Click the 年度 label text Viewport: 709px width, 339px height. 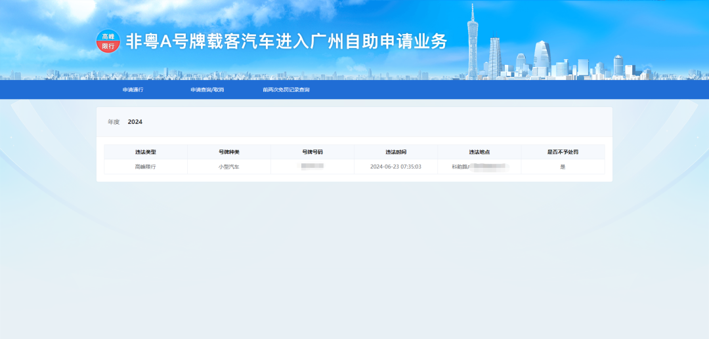114,122
